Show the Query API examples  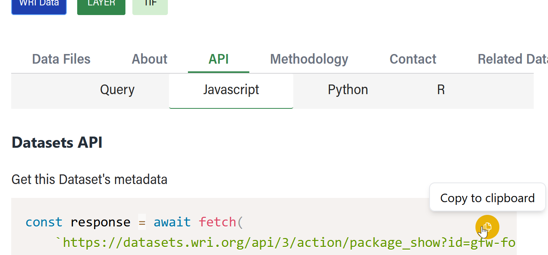point(117,90)
